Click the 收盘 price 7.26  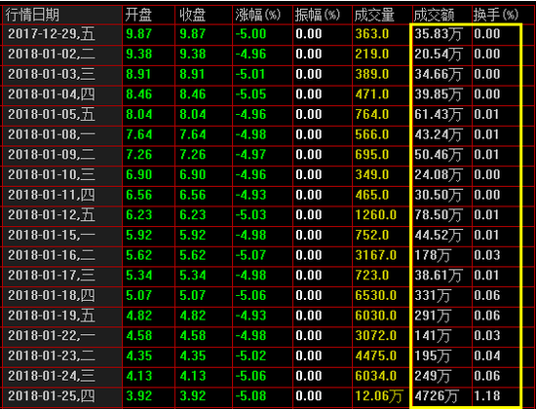(x=193, y=155)
